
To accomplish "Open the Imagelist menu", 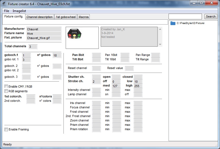I will 19,11.
